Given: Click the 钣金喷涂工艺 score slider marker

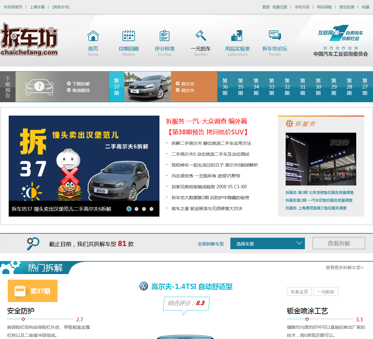Looking at the screenshot, I should pos(307,319).
